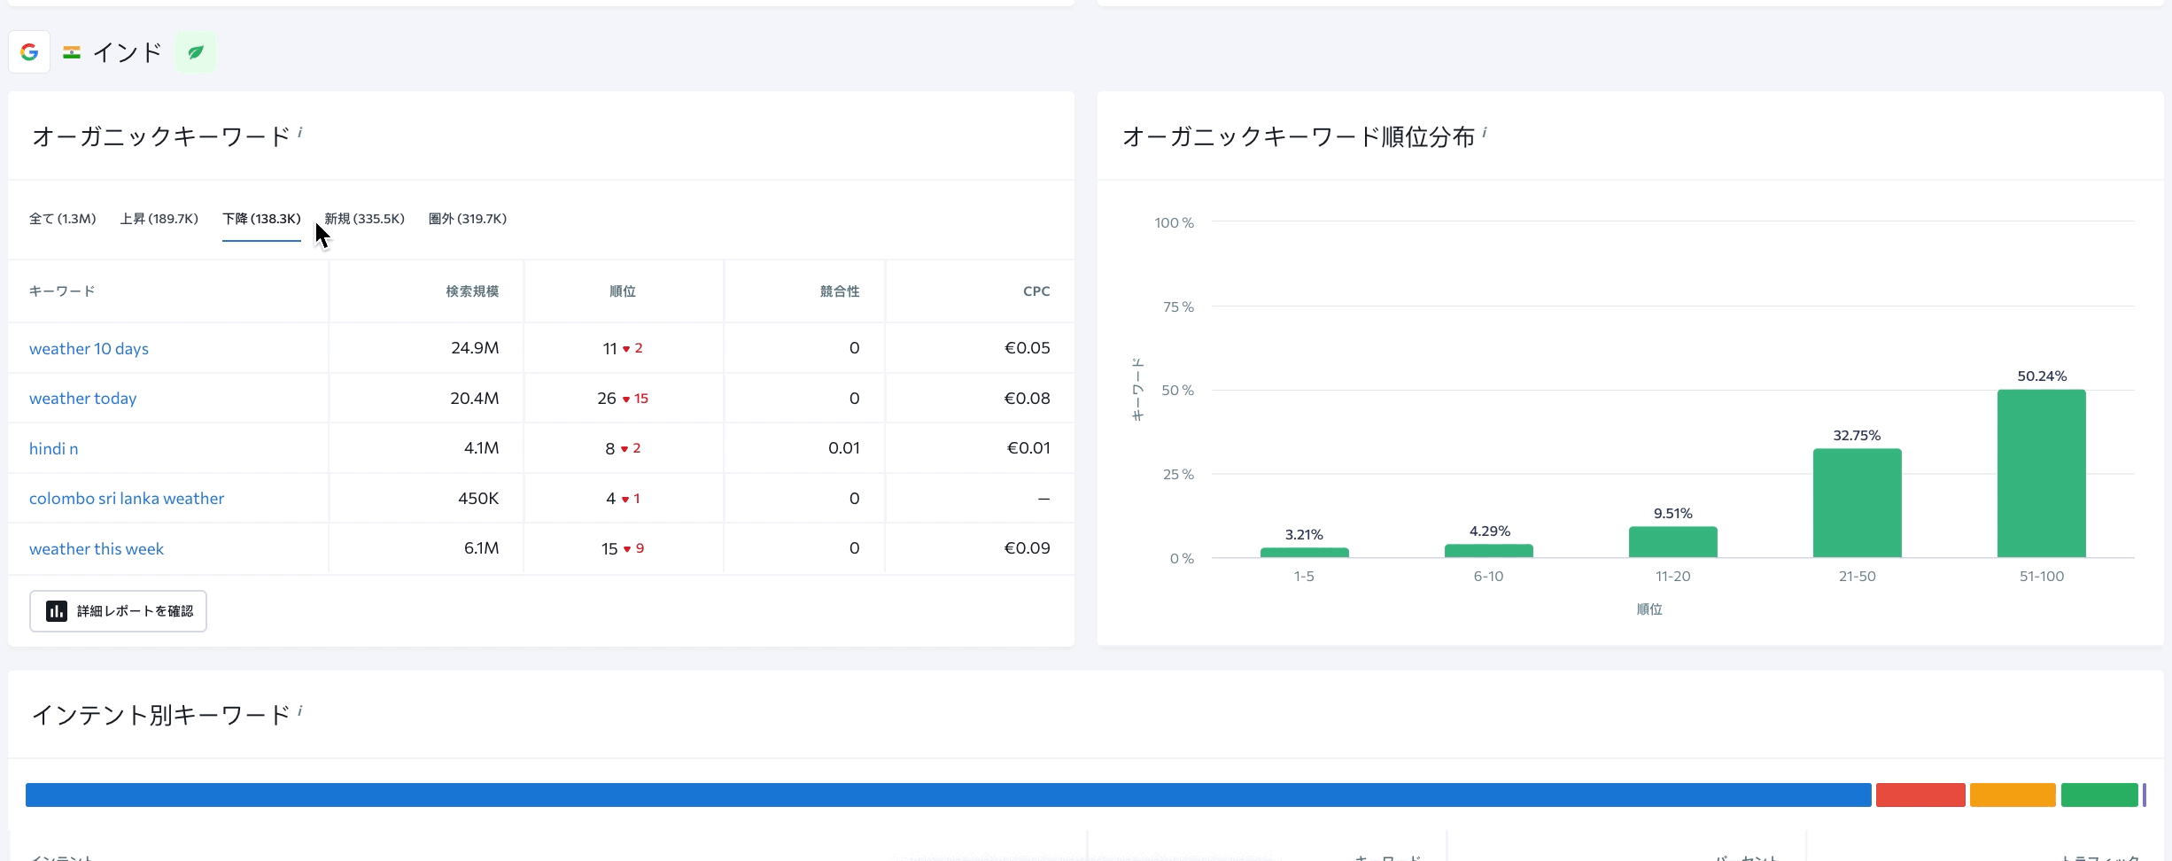Open the 全て (1.3M) keywords tab
2172x861 pixels.
click(x=62, y=219)
